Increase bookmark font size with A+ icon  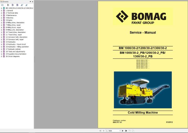(22, 5)
